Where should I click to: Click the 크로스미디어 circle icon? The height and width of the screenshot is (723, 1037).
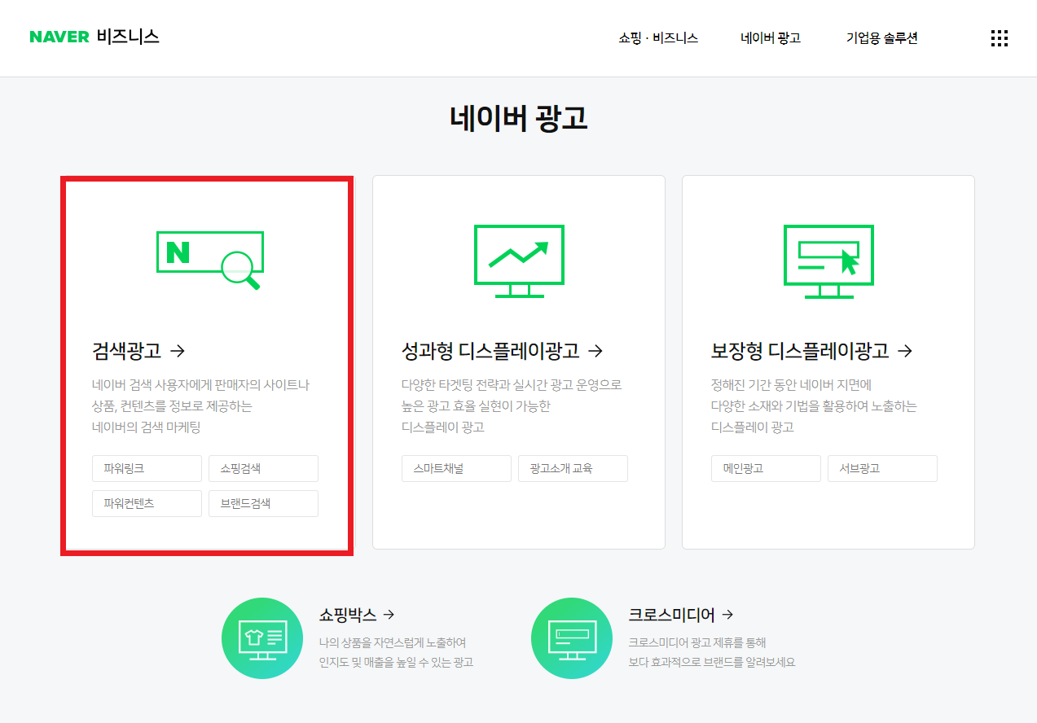571,638
